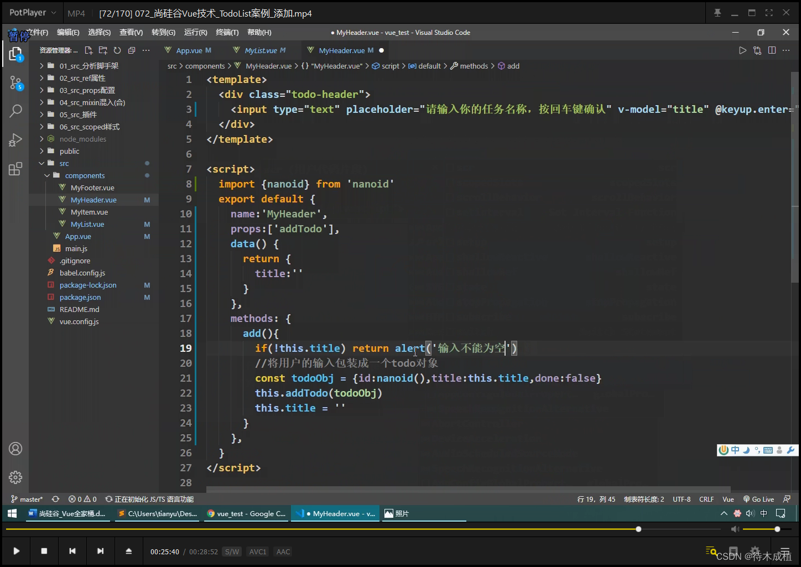Open the Explorer view in activity bar
This screenshot has height=567, width=801.
point(15,54)
